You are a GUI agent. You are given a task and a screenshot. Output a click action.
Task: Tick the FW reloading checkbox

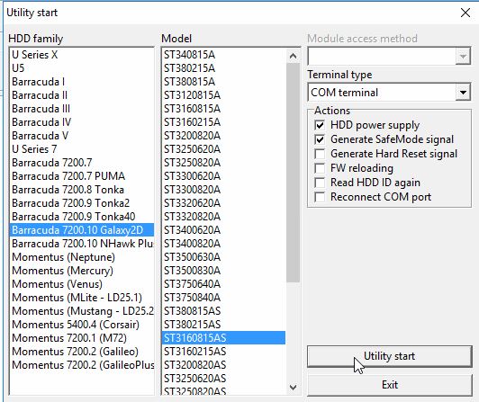(x=320, y=168)
